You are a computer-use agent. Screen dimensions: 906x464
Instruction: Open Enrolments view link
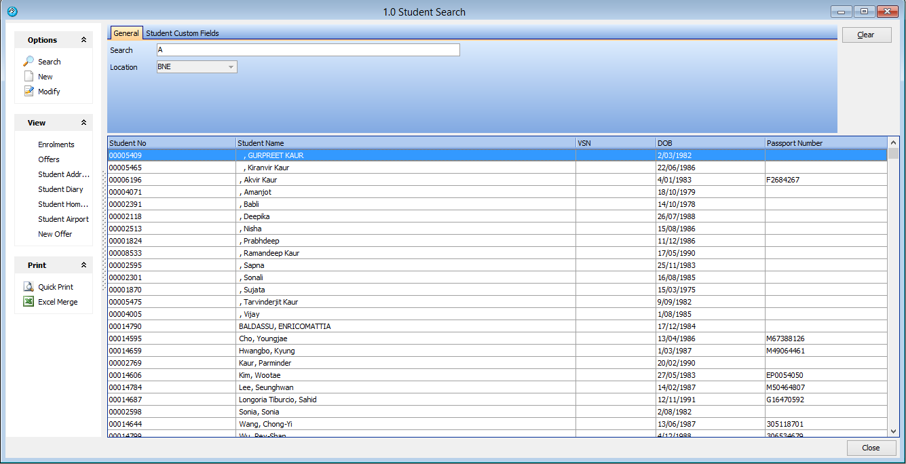pos(56,144)
